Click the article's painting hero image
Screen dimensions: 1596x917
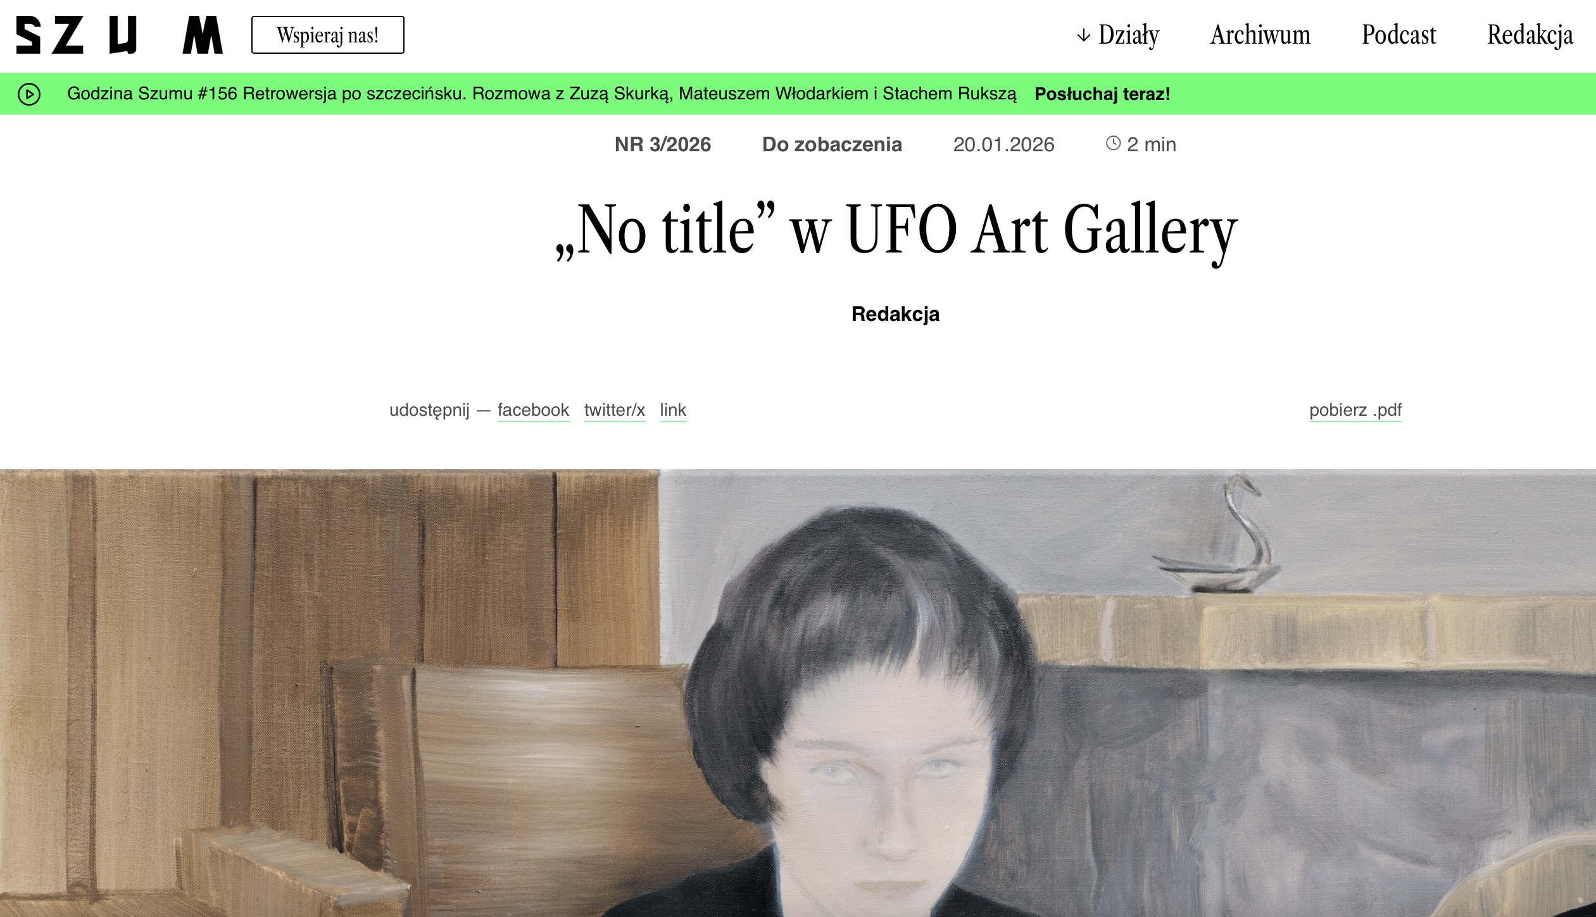[x=798, y=693]
